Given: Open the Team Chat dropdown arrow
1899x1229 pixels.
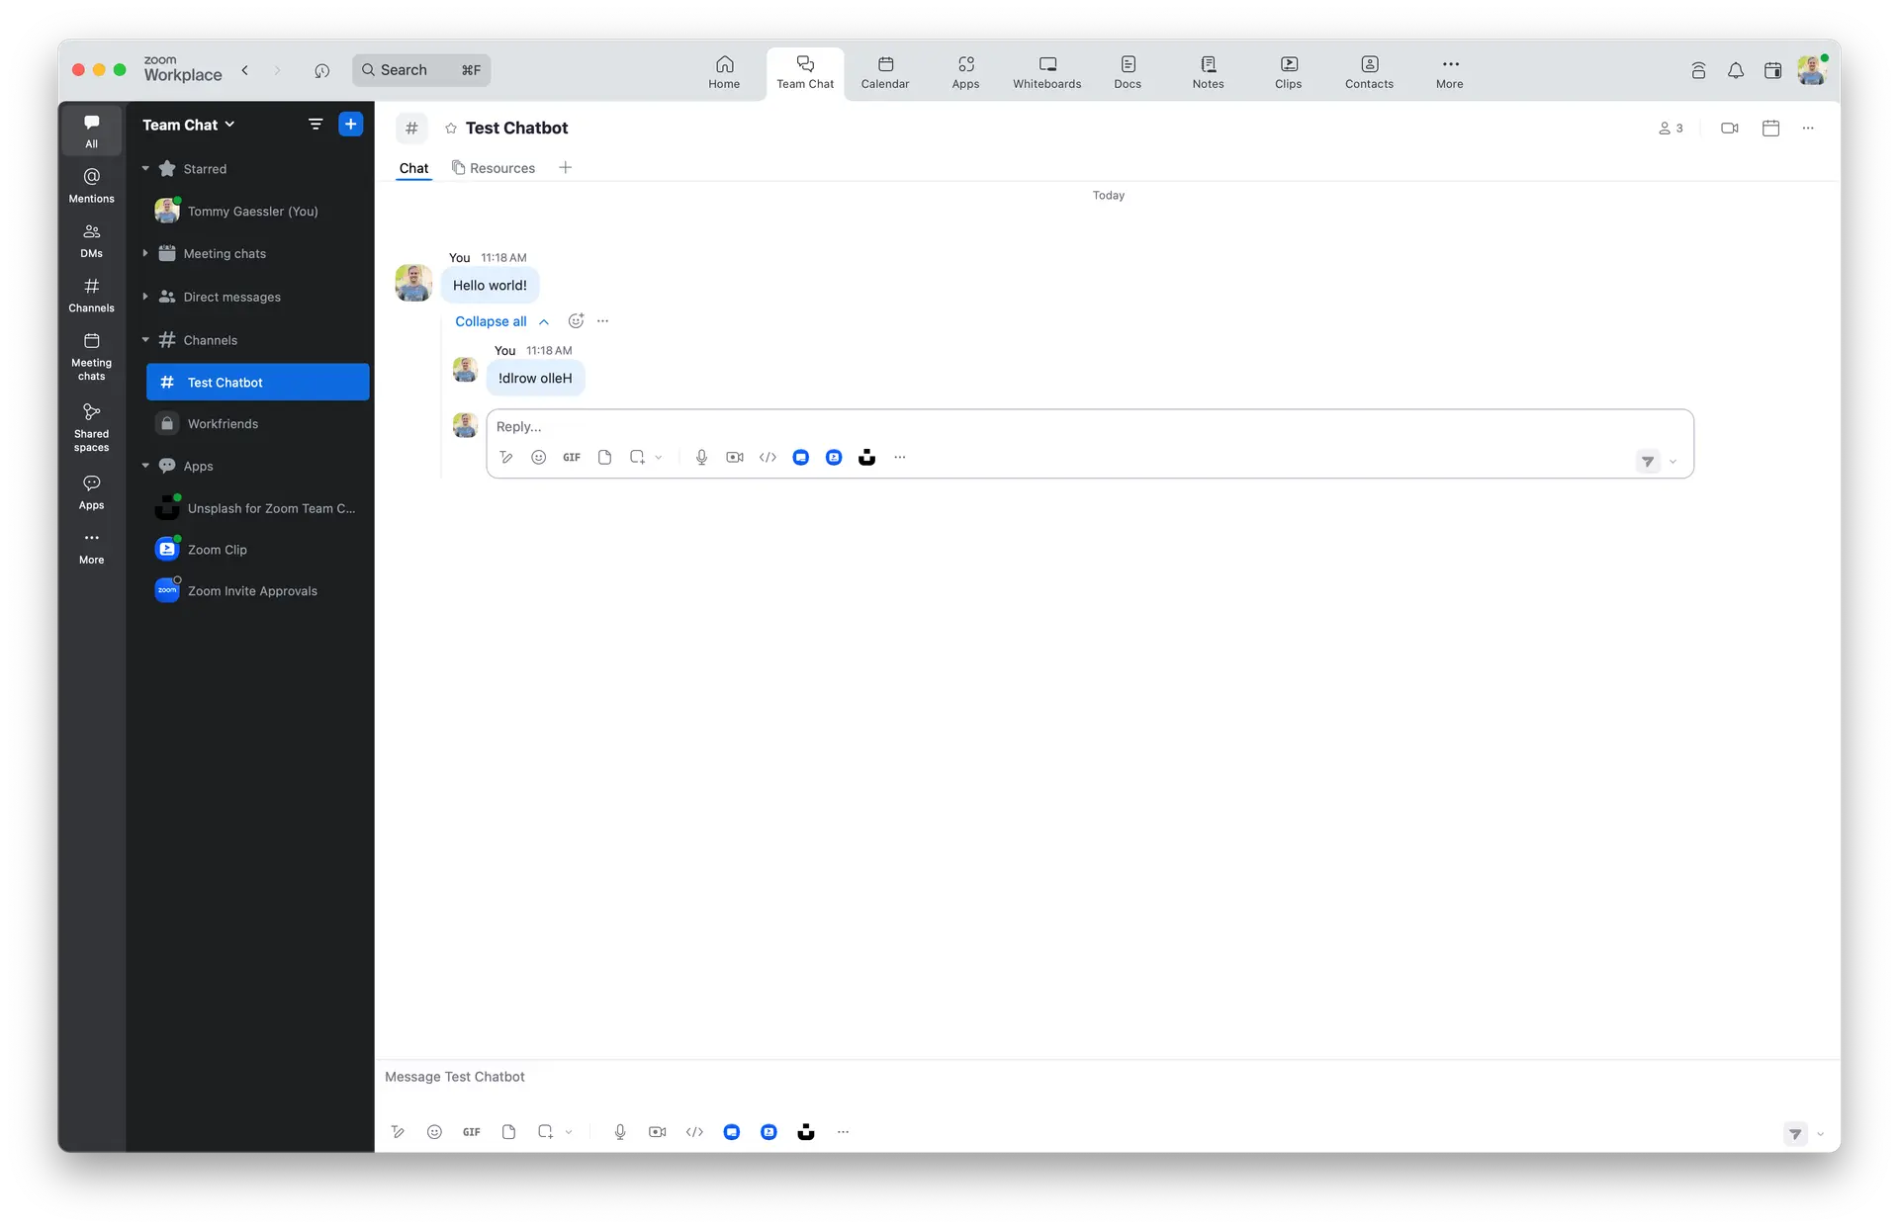Looking at the screenshot, I should tap(228, 125).
